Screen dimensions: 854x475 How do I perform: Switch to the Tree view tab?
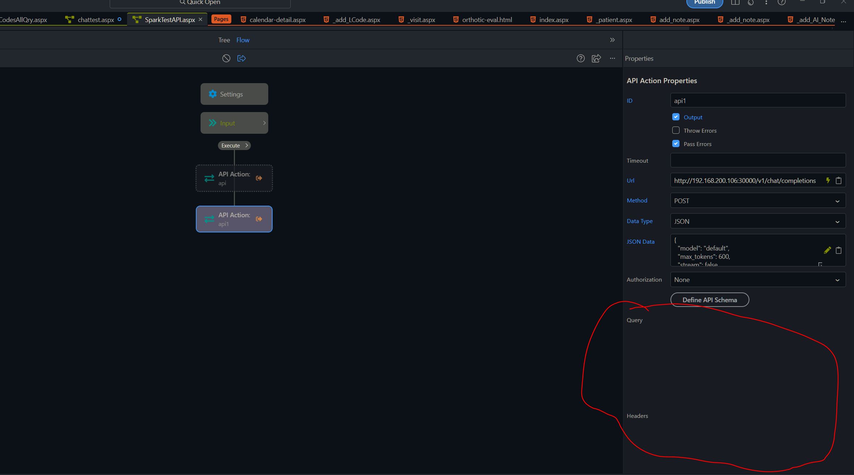[224, 40]
